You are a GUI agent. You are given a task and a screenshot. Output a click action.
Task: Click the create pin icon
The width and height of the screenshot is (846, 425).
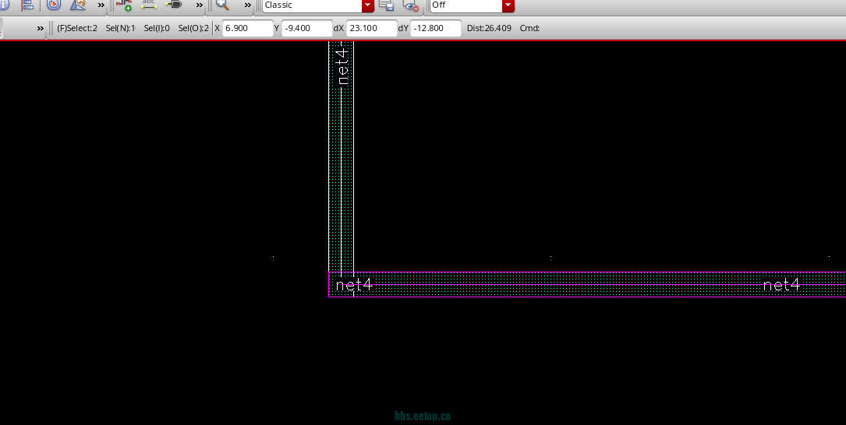[173, 5]
